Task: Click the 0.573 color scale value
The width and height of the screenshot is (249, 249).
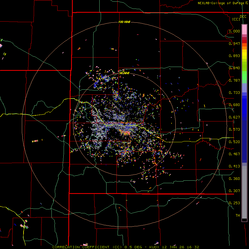Action: tap(234, 129)
